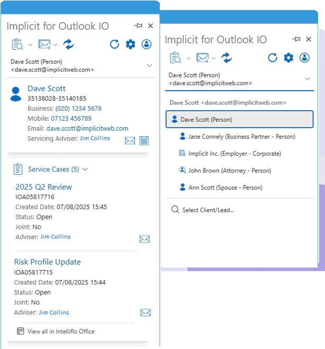The width and height of the screenshot is (325, 349).
Task: Collapse the Service Cases section chevron
Action: (85, 169)
